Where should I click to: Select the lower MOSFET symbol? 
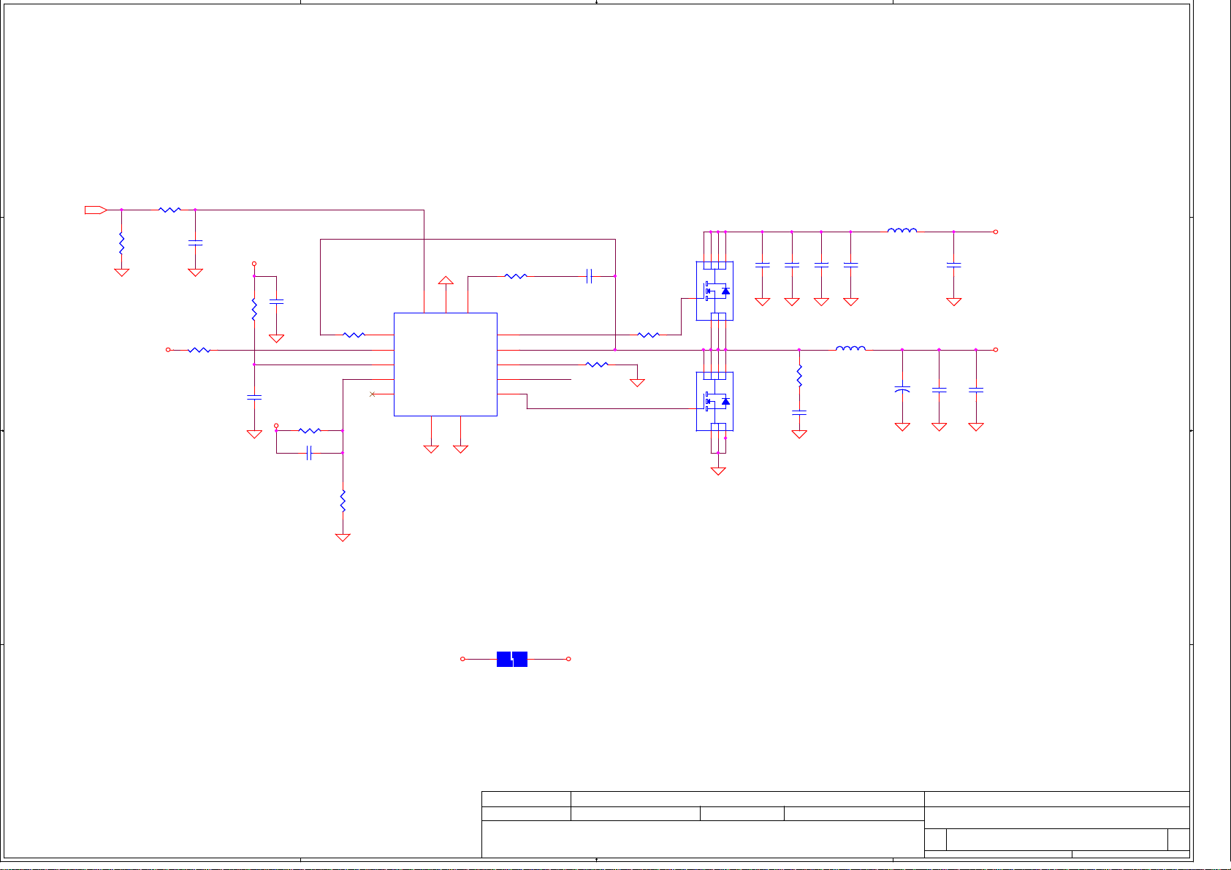point(714,401)
